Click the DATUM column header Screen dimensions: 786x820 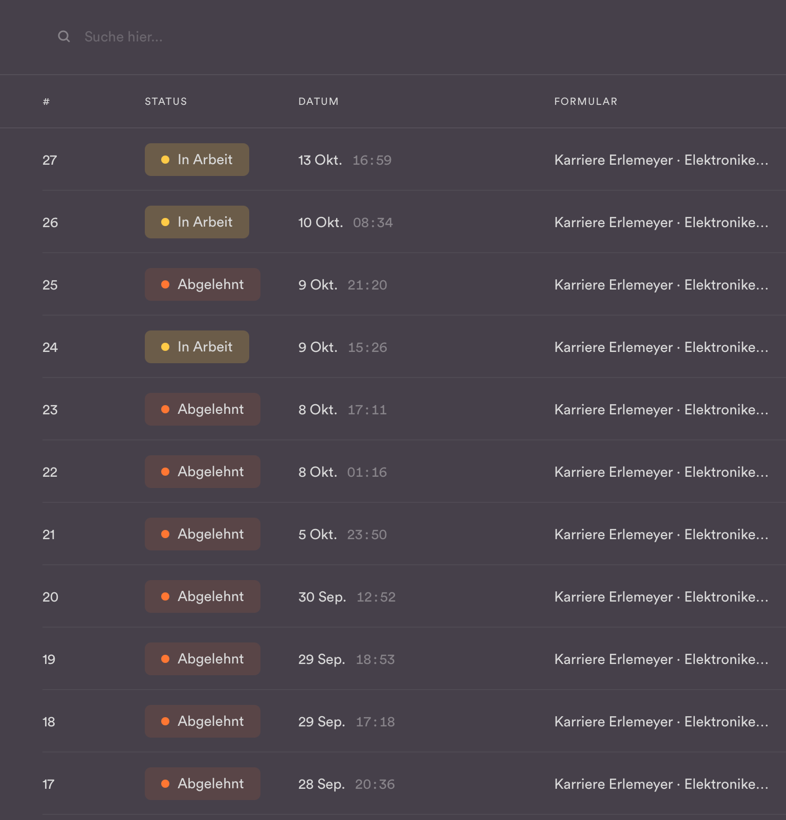click(318, 101)
